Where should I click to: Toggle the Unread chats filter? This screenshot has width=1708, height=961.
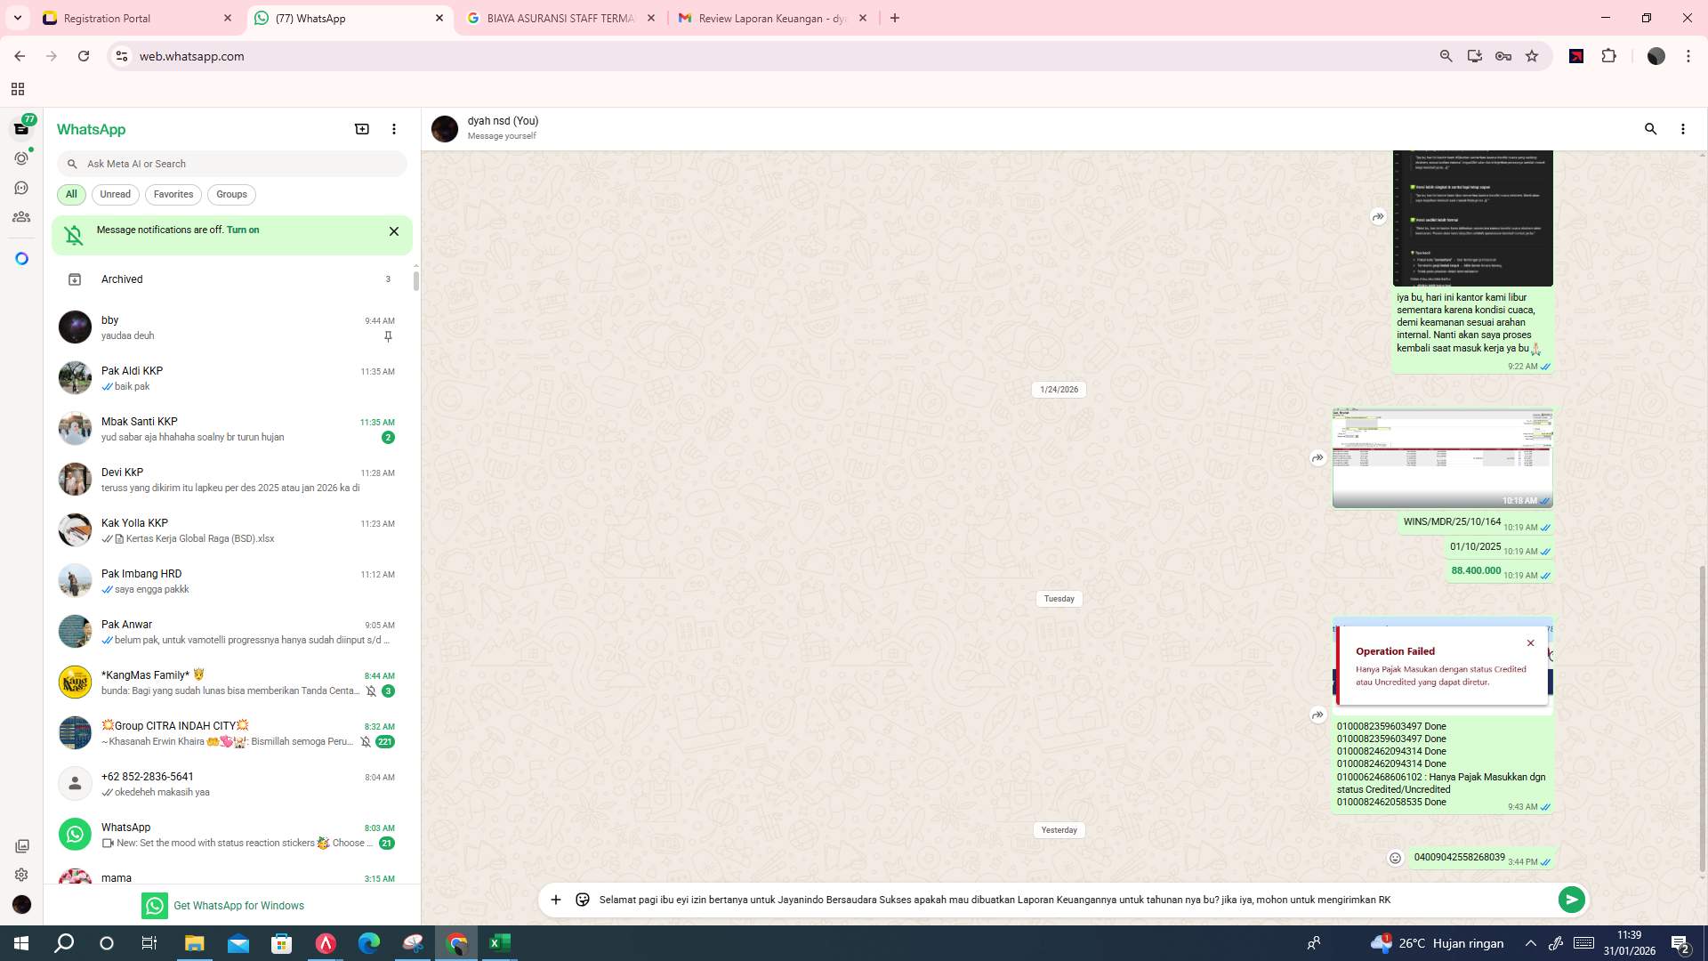[x=115, y=194]
